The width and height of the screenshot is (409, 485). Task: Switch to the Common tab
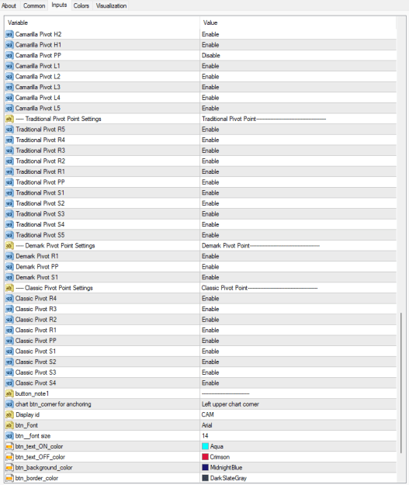(34, 5)
